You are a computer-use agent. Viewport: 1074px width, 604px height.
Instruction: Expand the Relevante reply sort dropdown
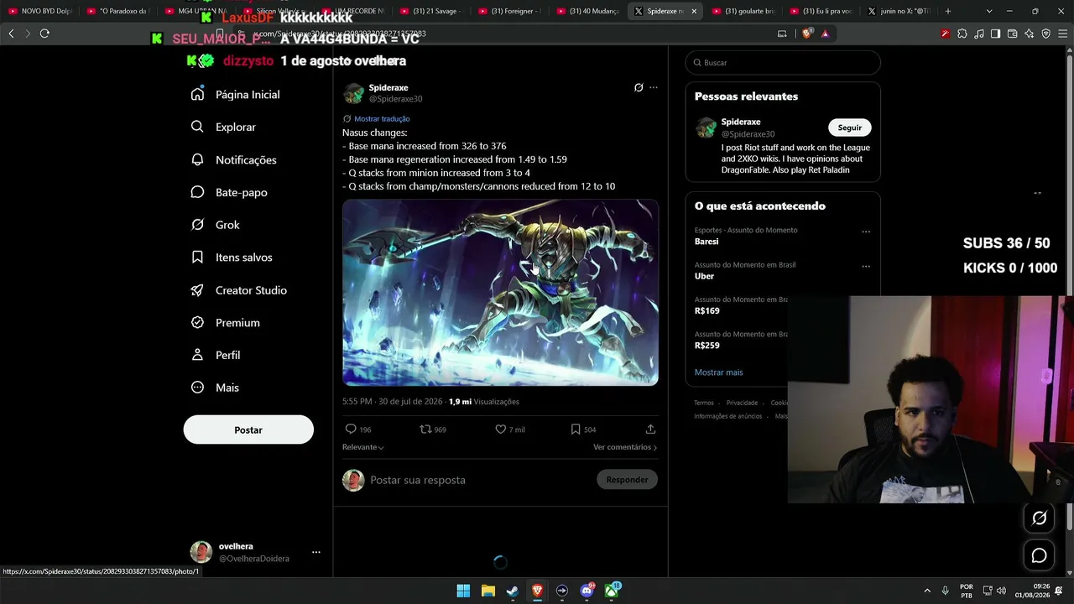(363, 447)
